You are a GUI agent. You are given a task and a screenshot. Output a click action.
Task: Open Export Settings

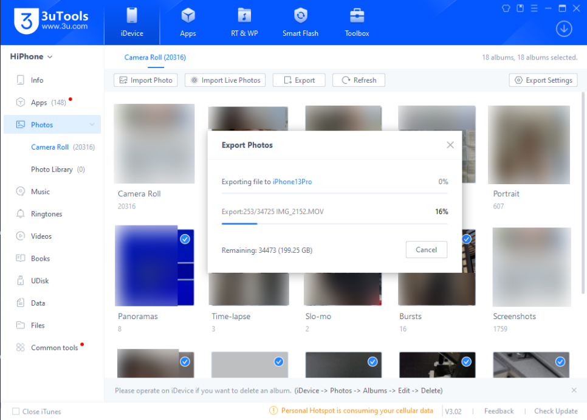[543, 80]
